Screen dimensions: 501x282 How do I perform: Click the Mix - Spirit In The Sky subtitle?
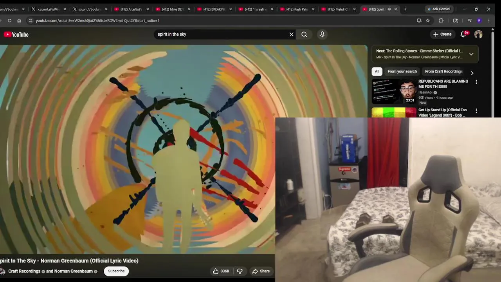[x=419, y=57]
